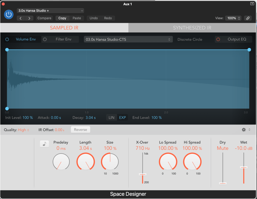Viewport: 257px width, 199px height.
Task: Click the Reverse button
Action: point(81,130)
